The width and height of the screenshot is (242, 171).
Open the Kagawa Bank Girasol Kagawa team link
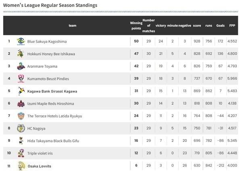52,91
